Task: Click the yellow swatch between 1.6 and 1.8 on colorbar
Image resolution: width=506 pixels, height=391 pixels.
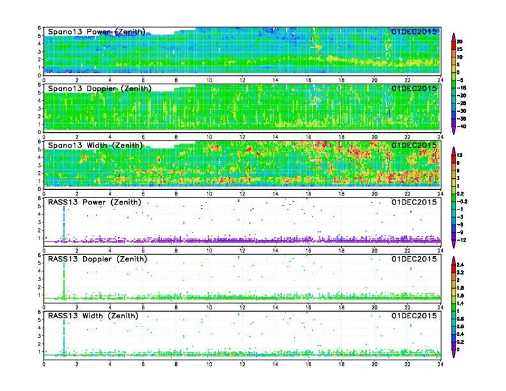Action: tap(454, 291)
